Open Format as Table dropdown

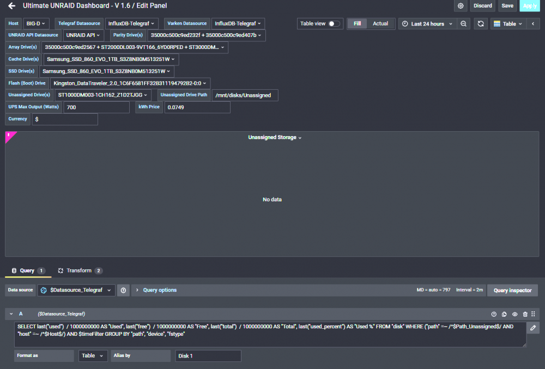point(93,356)
